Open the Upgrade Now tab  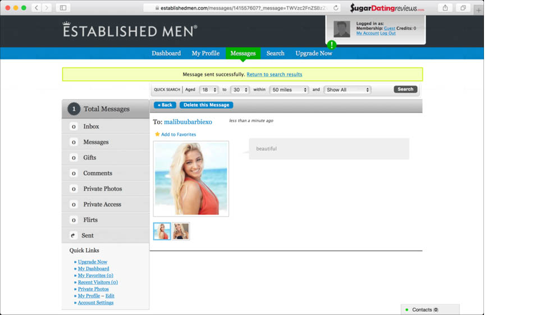314,53
